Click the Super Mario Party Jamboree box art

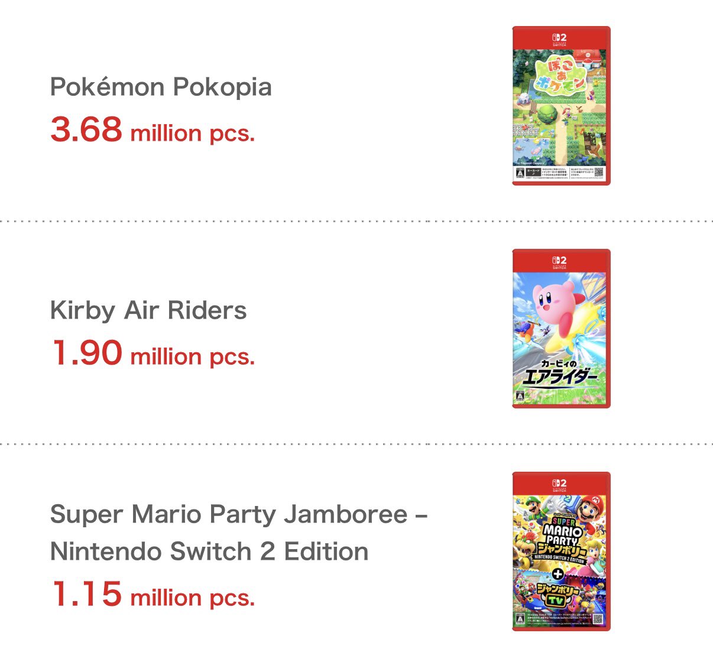point(561,551)
